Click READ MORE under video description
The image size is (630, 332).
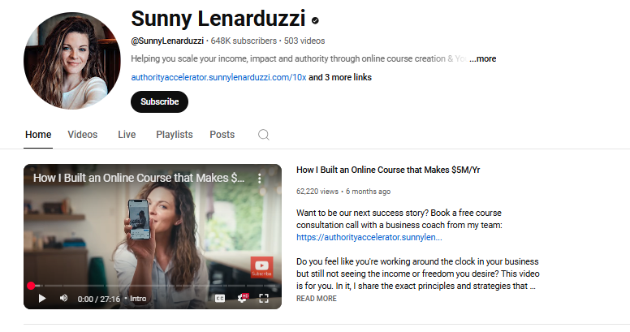pos(317,299)
